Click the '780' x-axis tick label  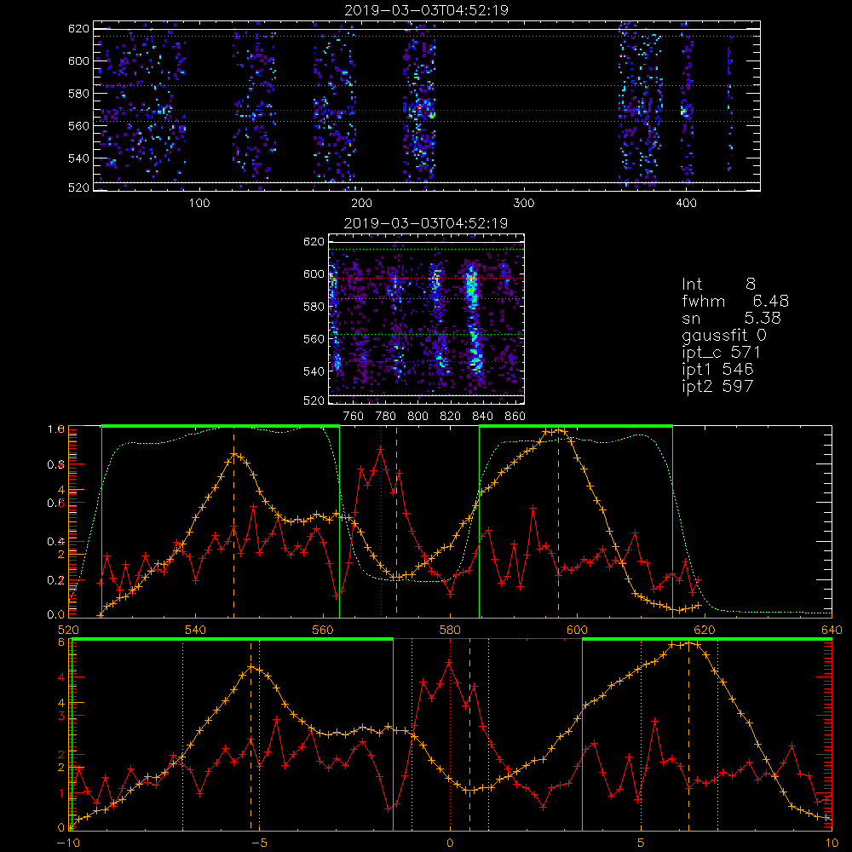(386, 417)
